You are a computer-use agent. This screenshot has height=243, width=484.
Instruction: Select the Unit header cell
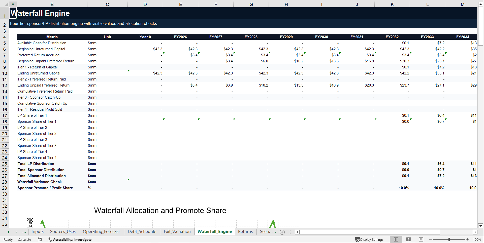click(107, 37)
